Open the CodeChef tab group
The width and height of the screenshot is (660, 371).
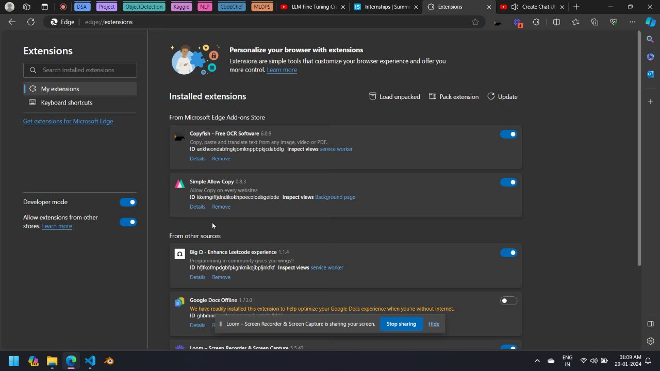232,7
